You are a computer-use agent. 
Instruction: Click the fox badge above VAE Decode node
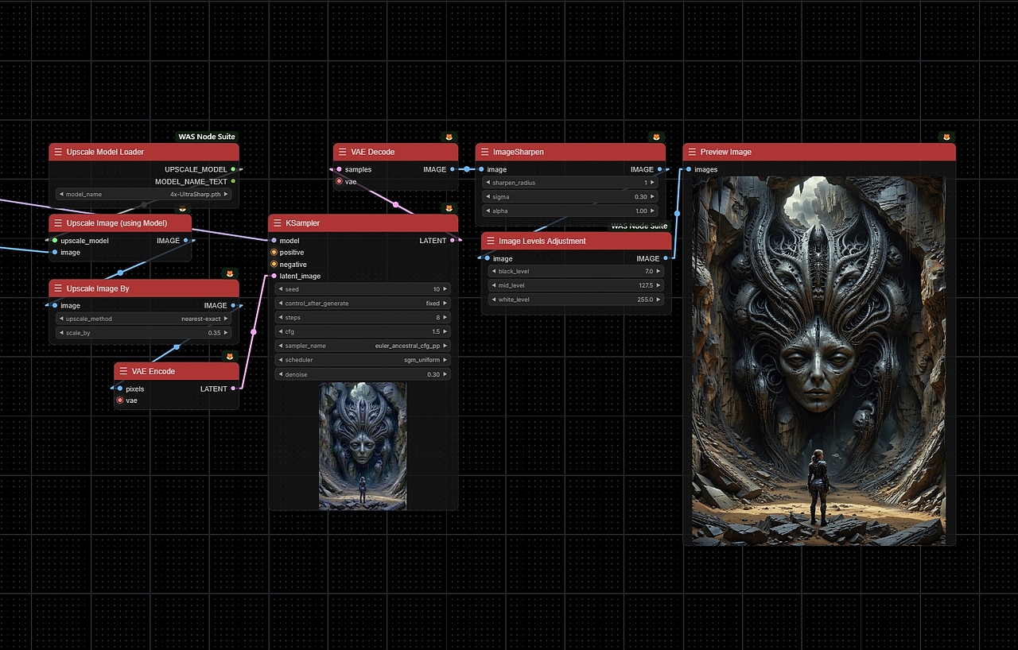point(449,137)
